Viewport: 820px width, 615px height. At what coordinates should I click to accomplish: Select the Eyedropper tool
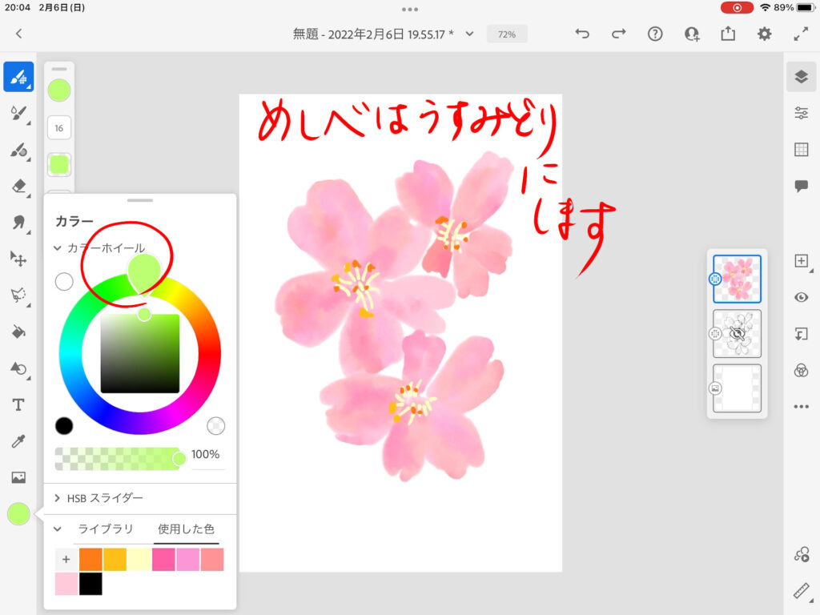pos(18,441)
